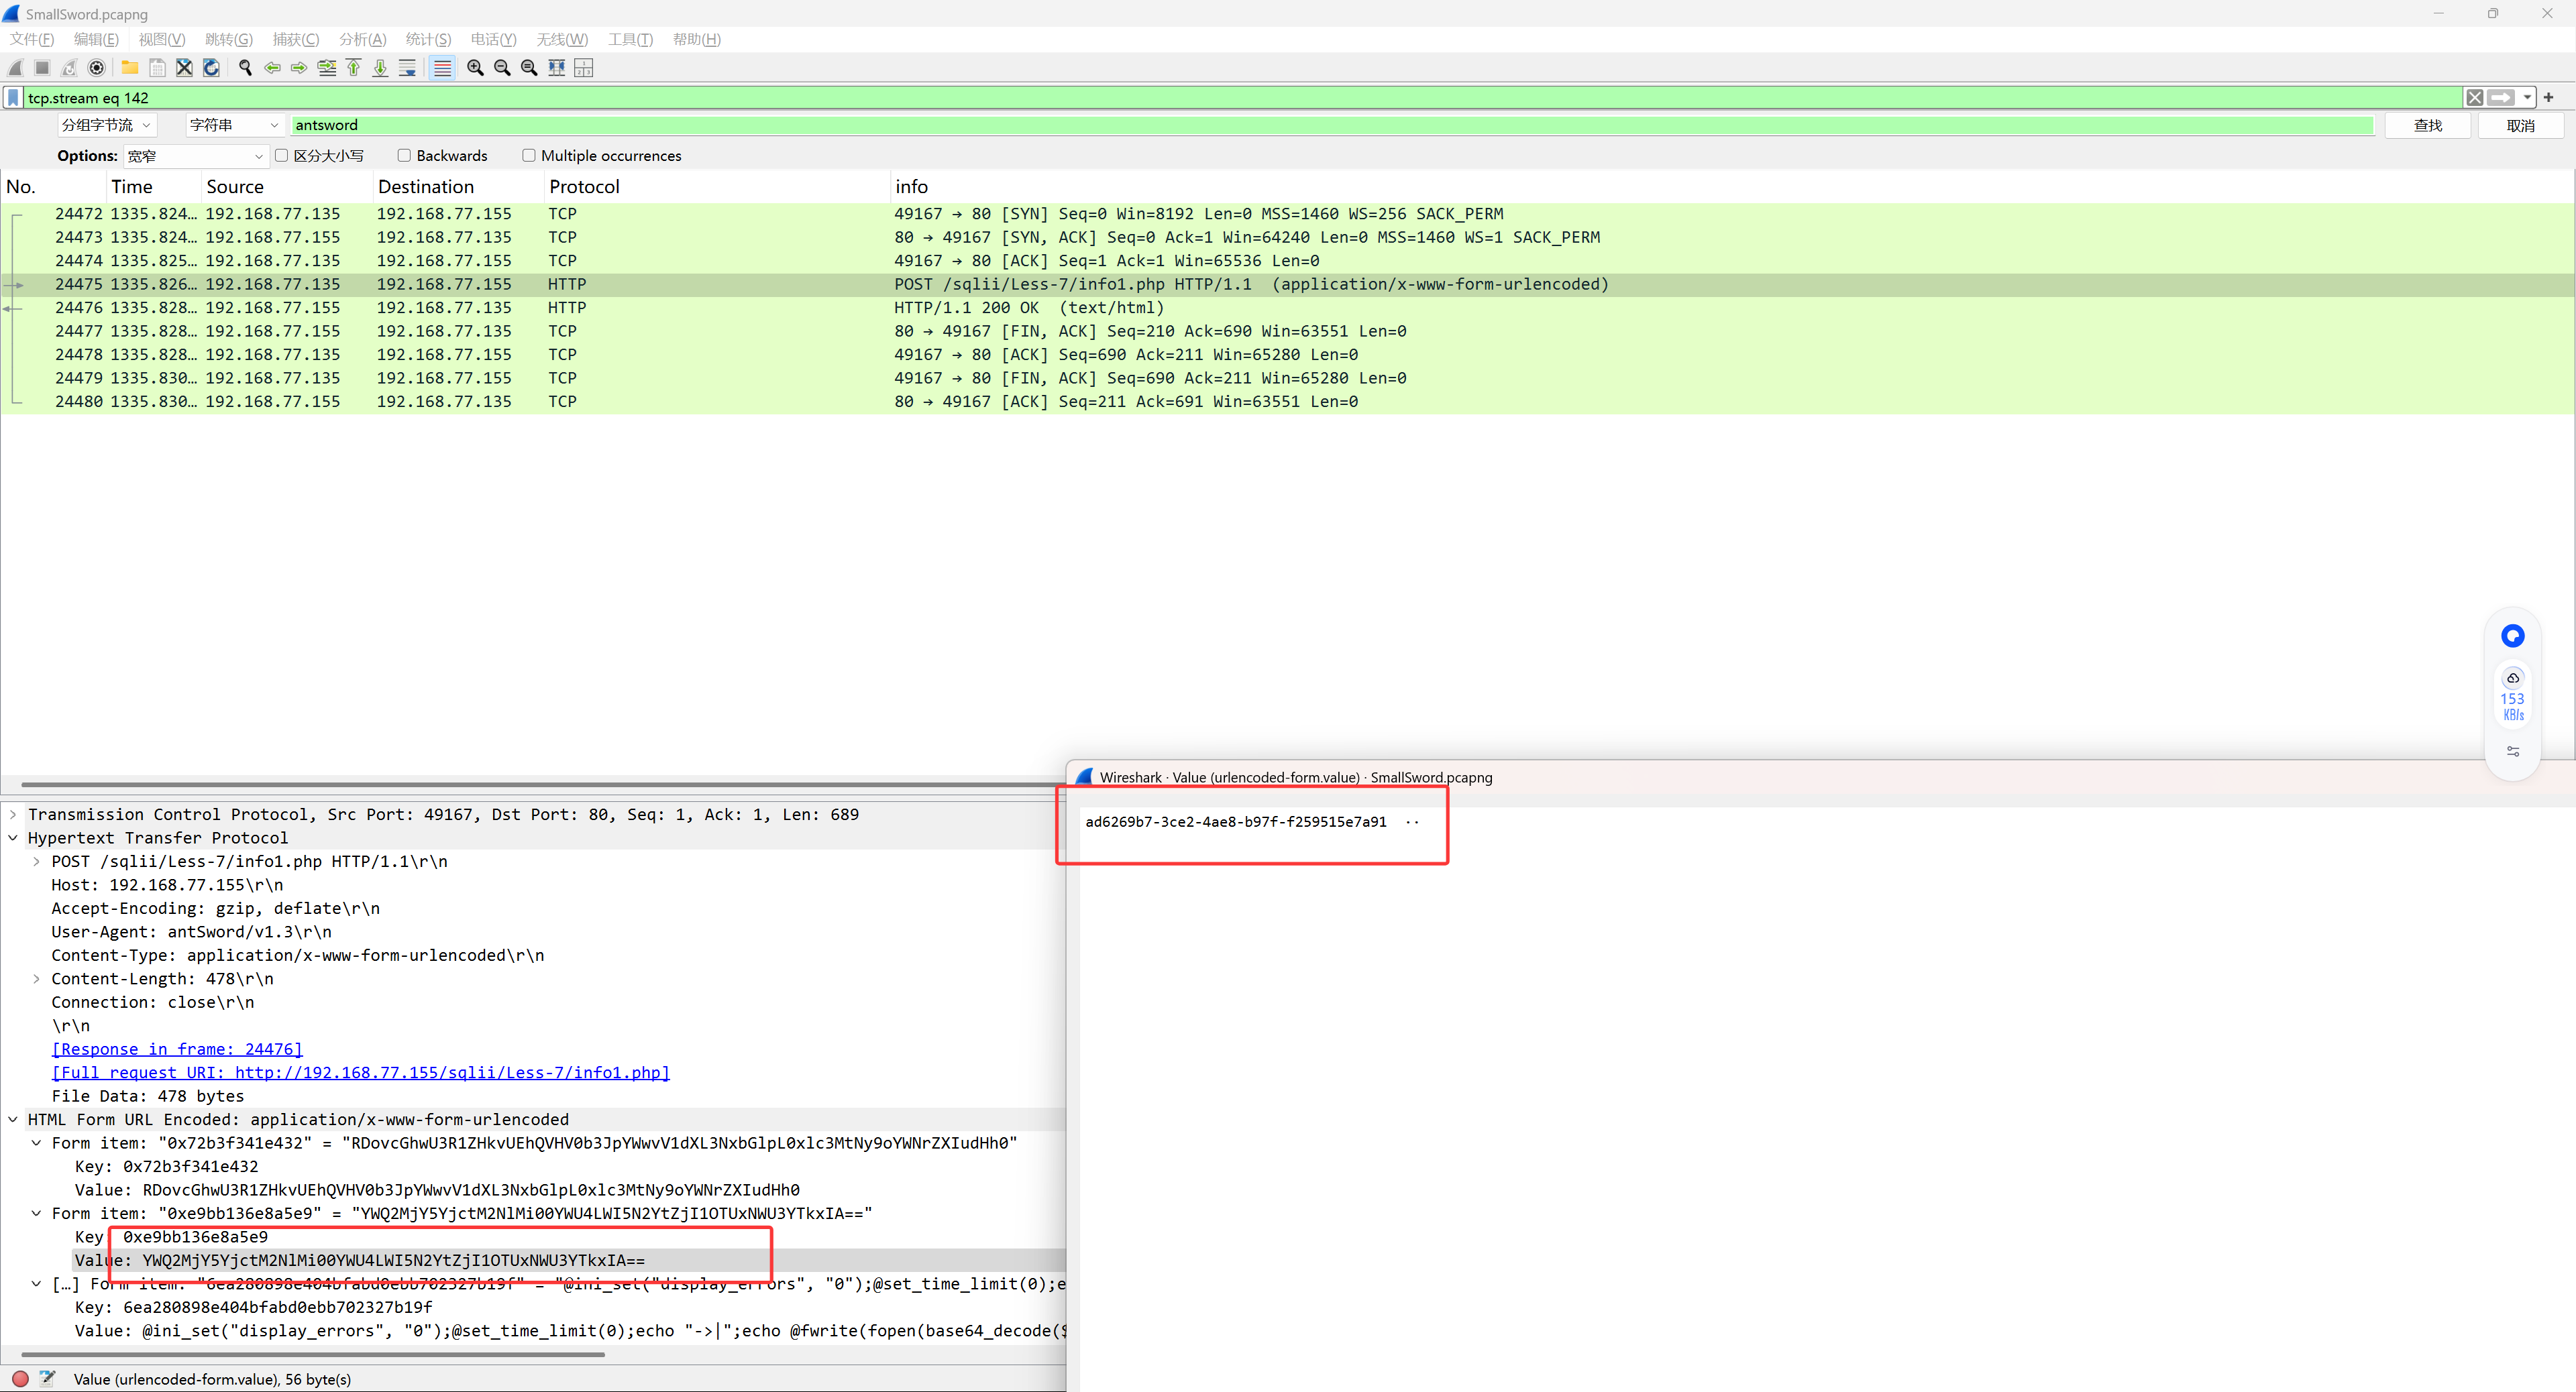The height and width of the screenshot is (1392, 2576).
Task: Open the 字符串 search type dropdown
Action: 234,125
